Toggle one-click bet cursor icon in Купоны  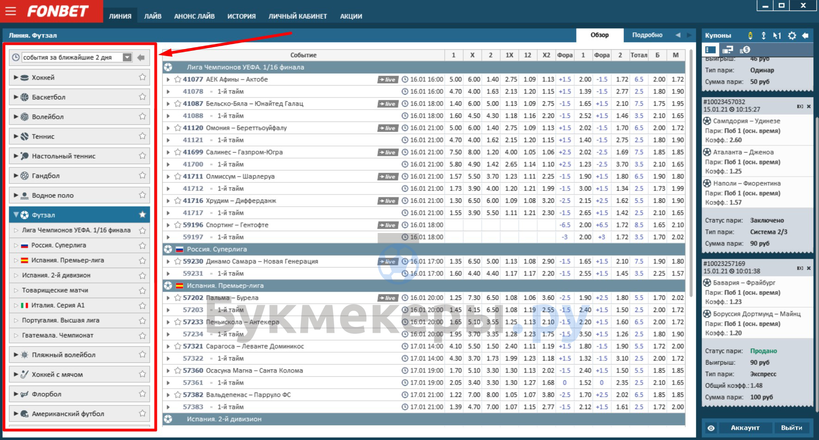(x=777, y=36)
